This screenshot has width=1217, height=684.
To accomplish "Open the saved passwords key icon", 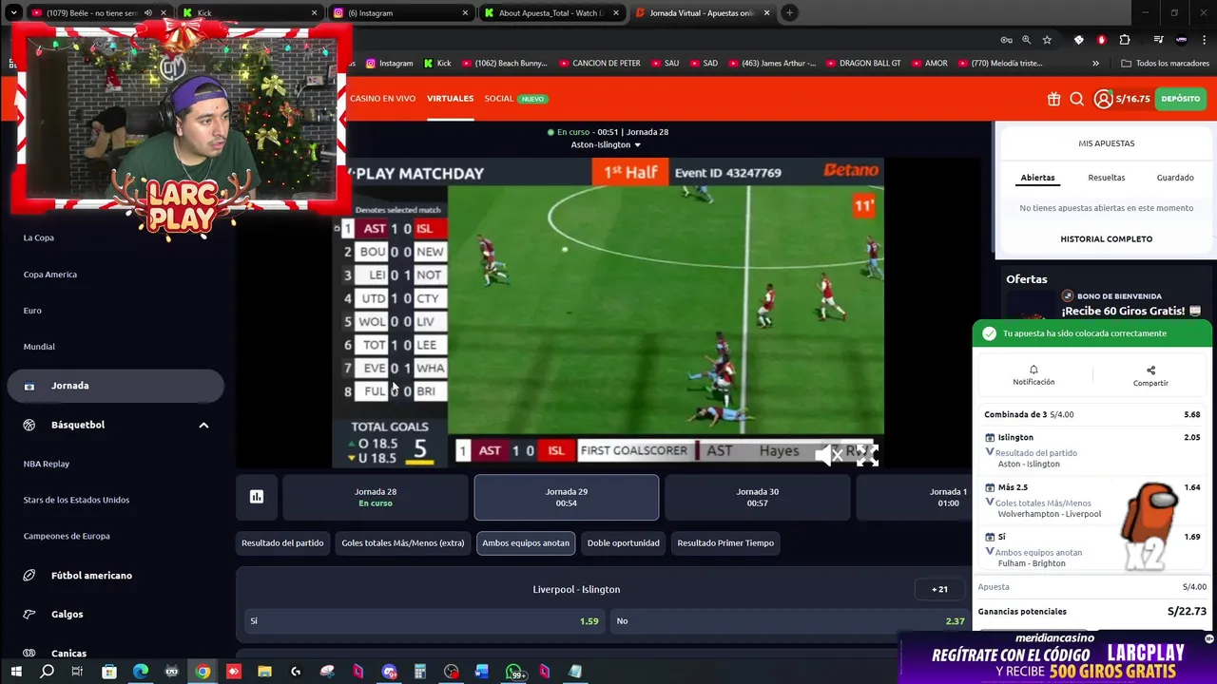I will 1006,40.
